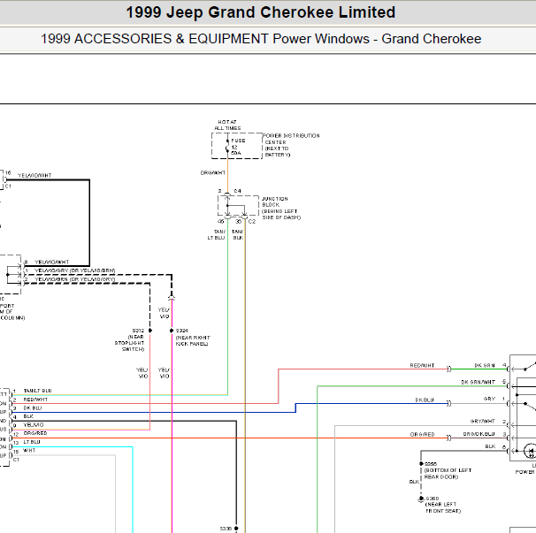
Task: Click "YEL/VIO/GRY (OR YEL/VIO/BRN)" wire label
Action: (x=75, y=270)
